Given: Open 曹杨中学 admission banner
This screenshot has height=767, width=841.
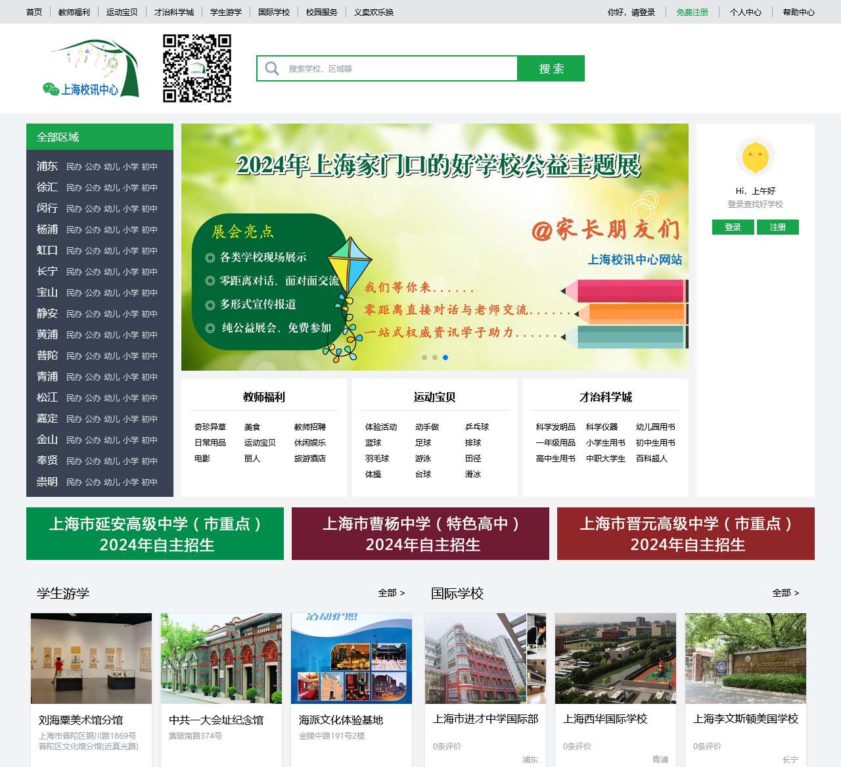Looking at the screenshot, I should 420,534.
